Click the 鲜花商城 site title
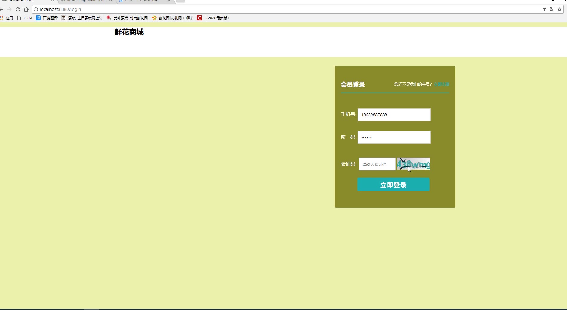Image resolution: width=567 pixels, height=310 pixels. click(129, 32)
